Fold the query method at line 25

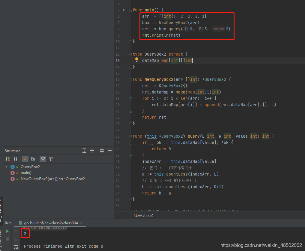tap(131, 136)
